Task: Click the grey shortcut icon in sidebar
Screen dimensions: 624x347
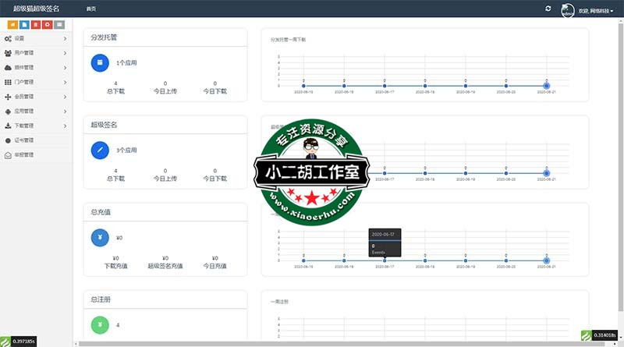Action: 60,24
